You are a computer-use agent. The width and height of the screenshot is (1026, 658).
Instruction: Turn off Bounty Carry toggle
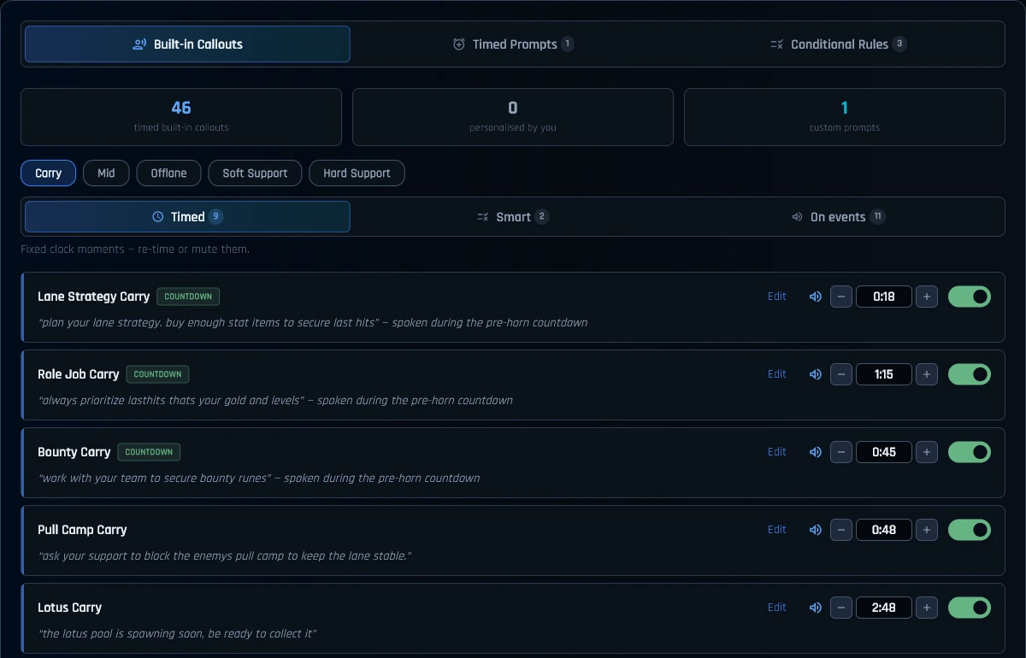coord(970,452)
